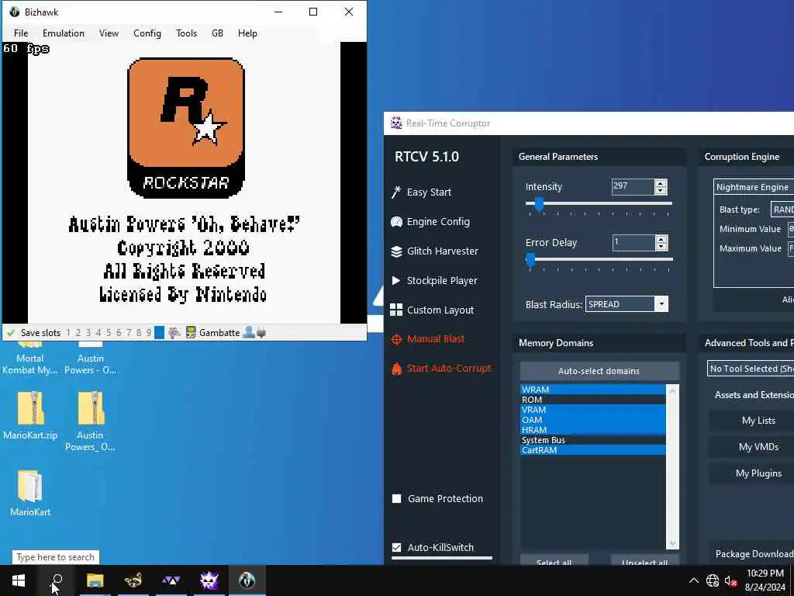
Task: Click the Intensity slider handle
Action: [x=539, y=204]
